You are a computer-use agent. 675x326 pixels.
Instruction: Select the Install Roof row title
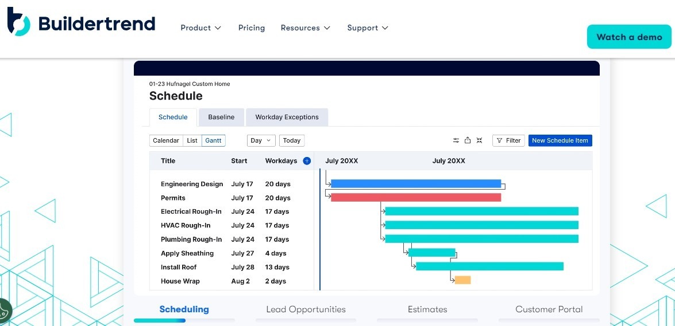pyautogui.click(x=179, y=267)
